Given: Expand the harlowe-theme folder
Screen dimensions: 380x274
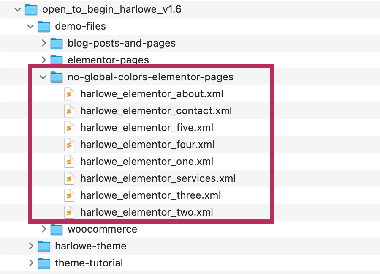Looking at the screenshot, I should pyautogui.click(x=30, y=246).
